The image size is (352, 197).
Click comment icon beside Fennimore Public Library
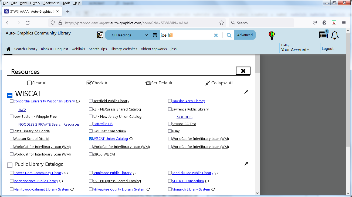(134, 173)
